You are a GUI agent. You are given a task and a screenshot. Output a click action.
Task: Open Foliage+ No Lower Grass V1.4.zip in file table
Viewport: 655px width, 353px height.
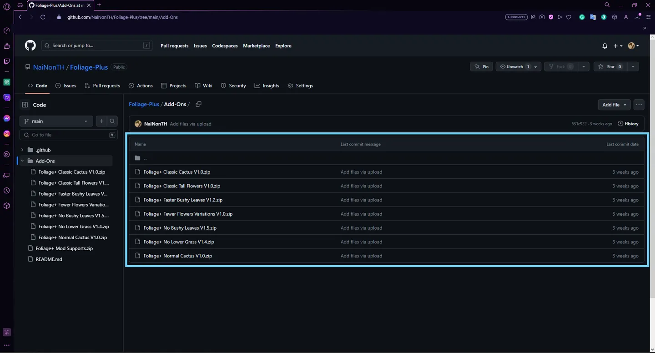179,242
